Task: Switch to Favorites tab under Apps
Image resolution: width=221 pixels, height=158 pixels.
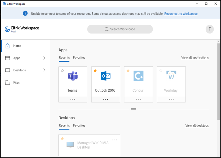Action: click(x=79, y=58)
